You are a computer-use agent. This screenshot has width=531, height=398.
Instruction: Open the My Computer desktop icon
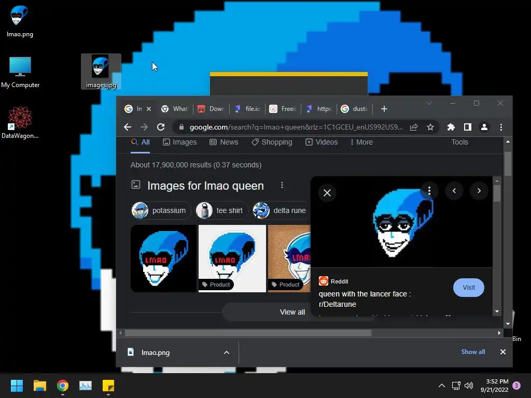(x=20, y=73)
